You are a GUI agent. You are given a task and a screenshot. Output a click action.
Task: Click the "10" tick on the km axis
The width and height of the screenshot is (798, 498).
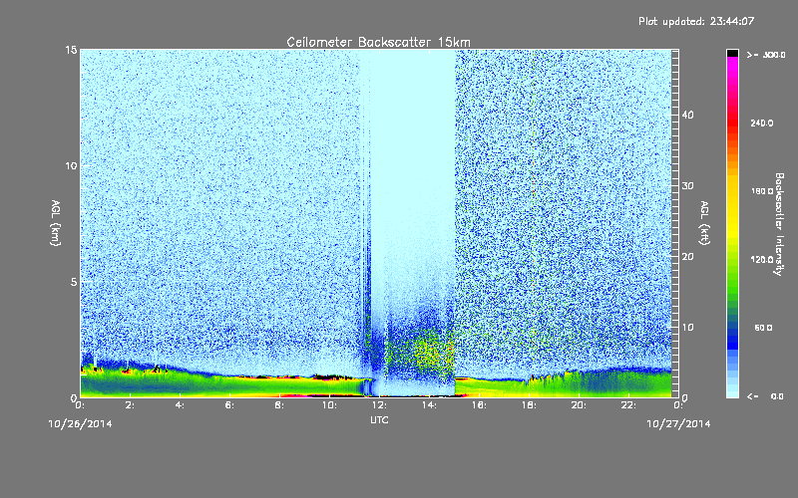pyautogui.click(x=71, y=165)
